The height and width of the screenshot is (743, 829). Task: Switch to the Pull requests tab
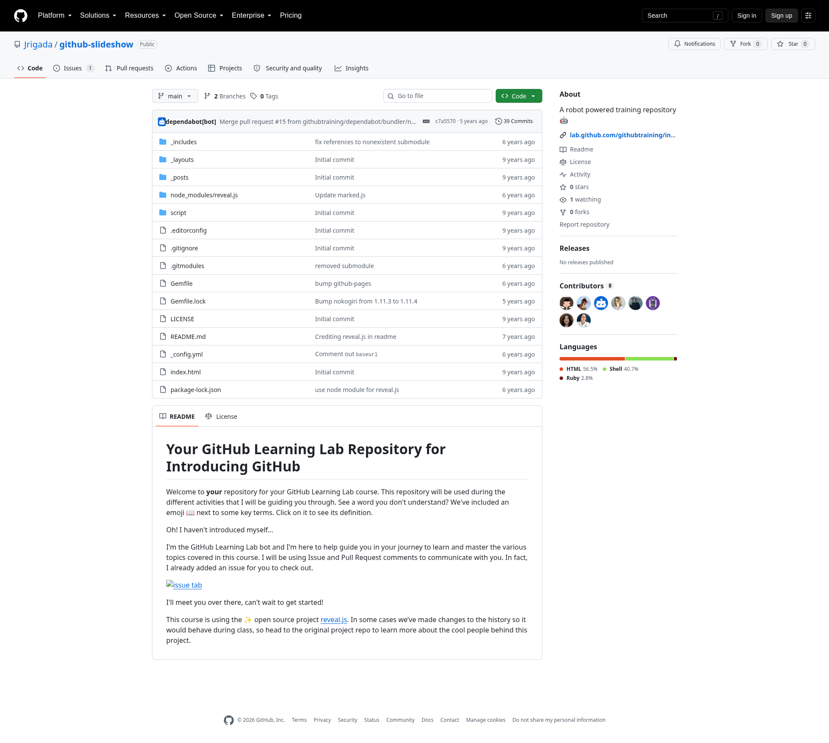130,68
